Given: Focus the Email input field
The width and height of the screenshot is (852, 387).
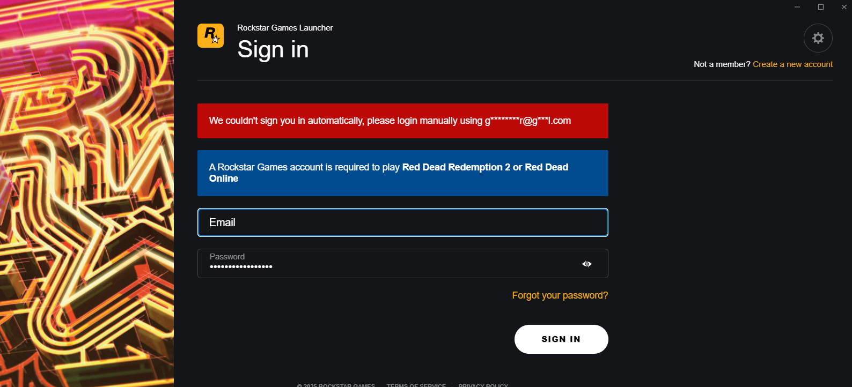Looking at the screenshot, I should (x=402, y=222).
